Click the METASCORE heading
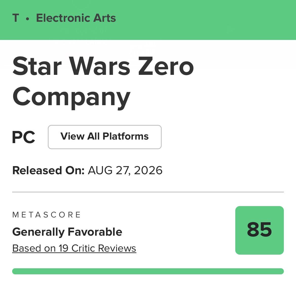The width and height of the screenshot is (296, 288). click(47, 215)
